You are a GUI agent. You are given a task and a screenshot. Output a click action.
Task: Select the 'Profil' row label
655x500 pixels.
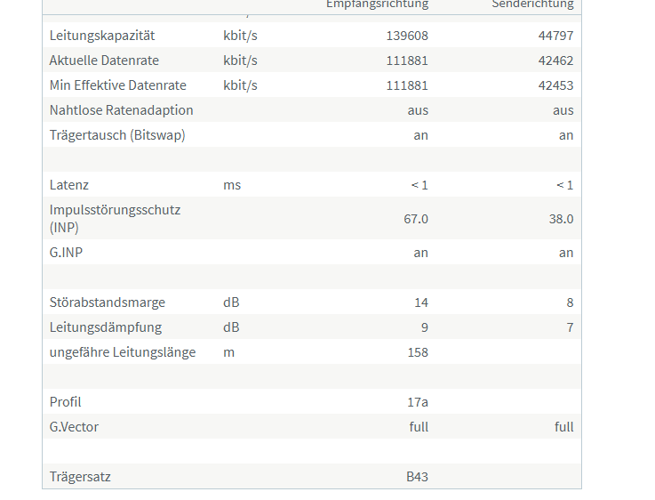[65, 402]
